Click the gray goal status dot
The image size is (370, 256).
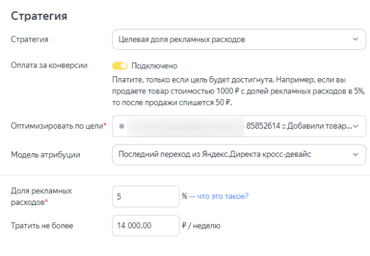point(121,126)
